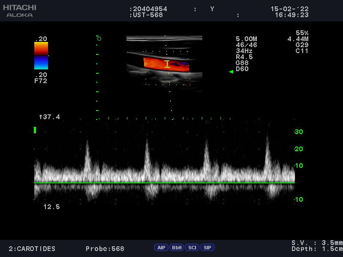Click the yellow sample volume gate marker
Viewport: 343px width, 257px height.
coord(167,65)
